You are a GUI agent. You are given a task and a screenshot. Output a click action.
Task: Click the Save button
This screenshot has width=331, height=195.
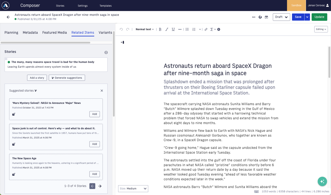click(298, 17)
